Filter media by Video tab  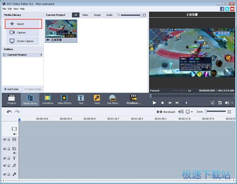coord(85,15)
